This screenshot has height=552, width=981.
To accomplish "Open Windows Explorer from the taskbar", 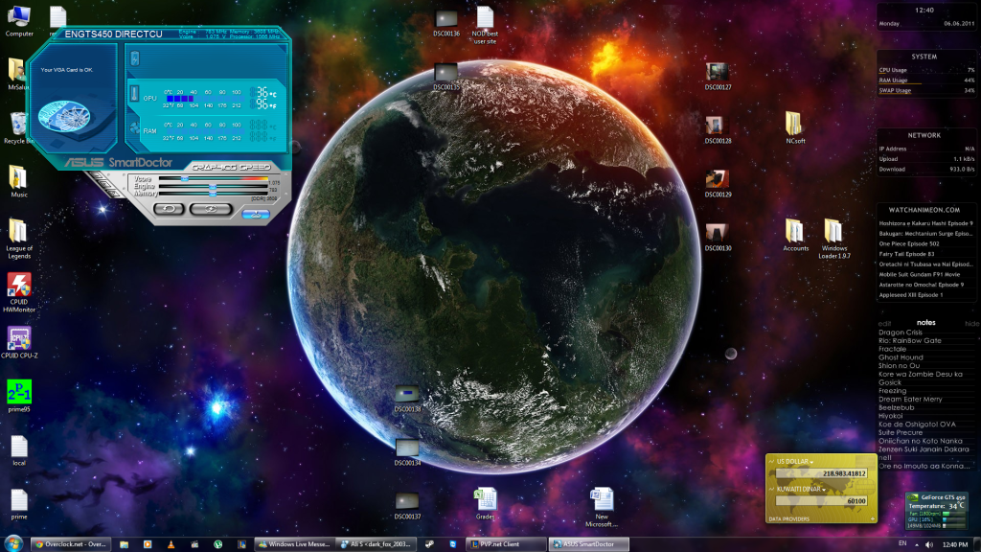I will click(124, 544).
